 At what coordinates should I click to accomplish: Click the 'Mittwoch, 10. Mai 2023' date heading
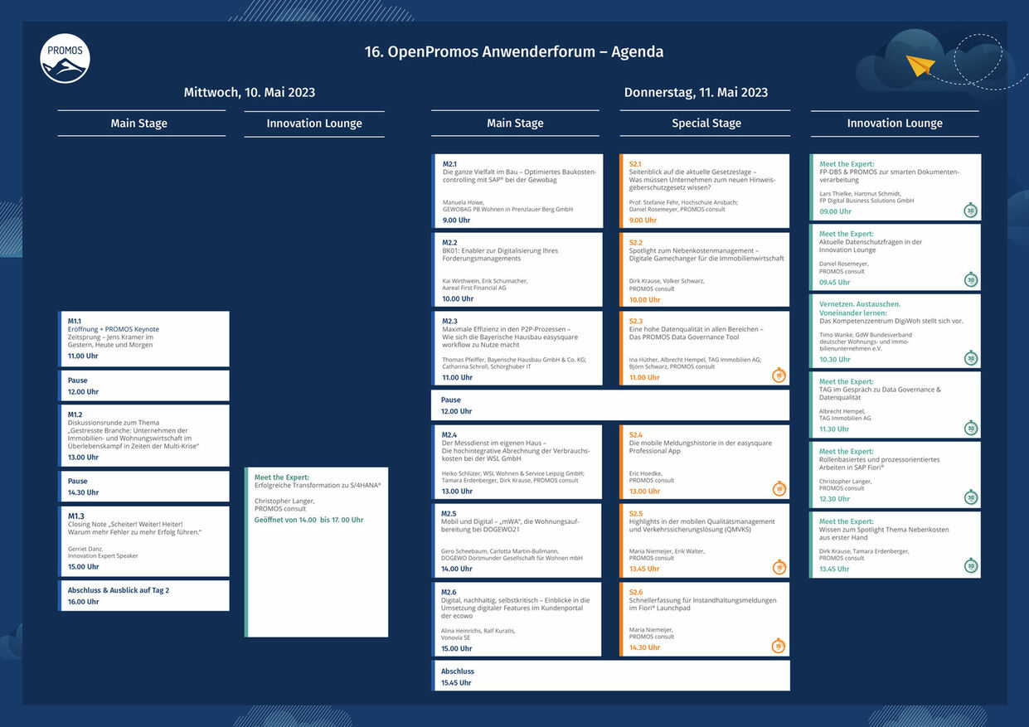(x=250, y=93)
